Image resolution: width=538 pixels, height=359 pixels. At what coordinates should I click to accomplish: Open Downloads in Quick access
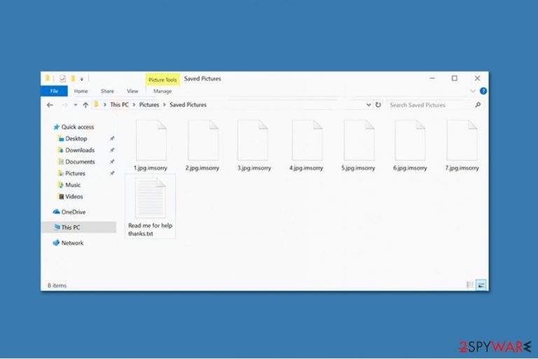(x=80, y=150)
